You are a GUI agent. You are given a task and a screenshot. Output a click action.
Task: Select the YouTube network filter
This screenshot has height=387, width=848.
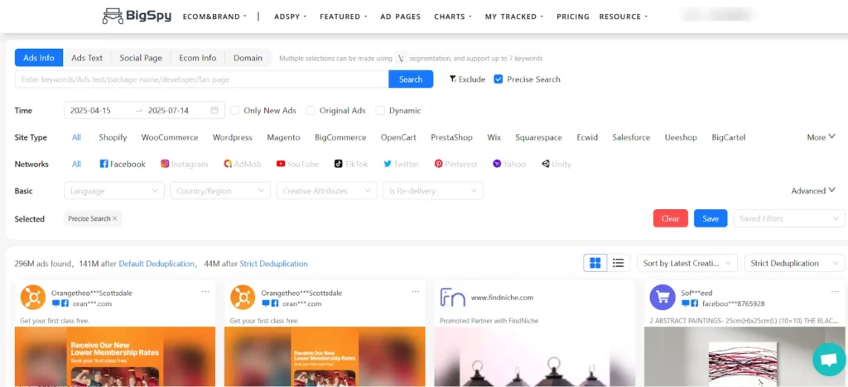click(297, 164)
